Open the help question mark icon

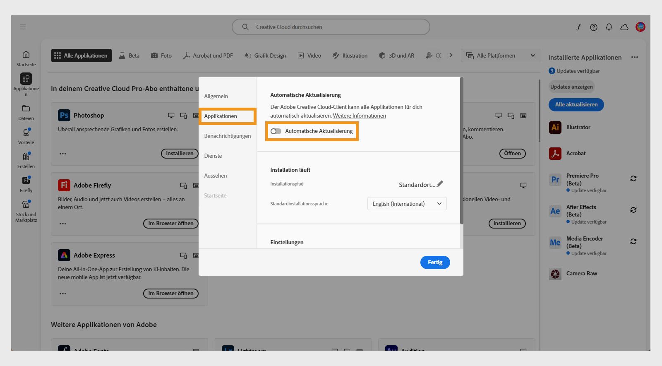pos(594,27)
